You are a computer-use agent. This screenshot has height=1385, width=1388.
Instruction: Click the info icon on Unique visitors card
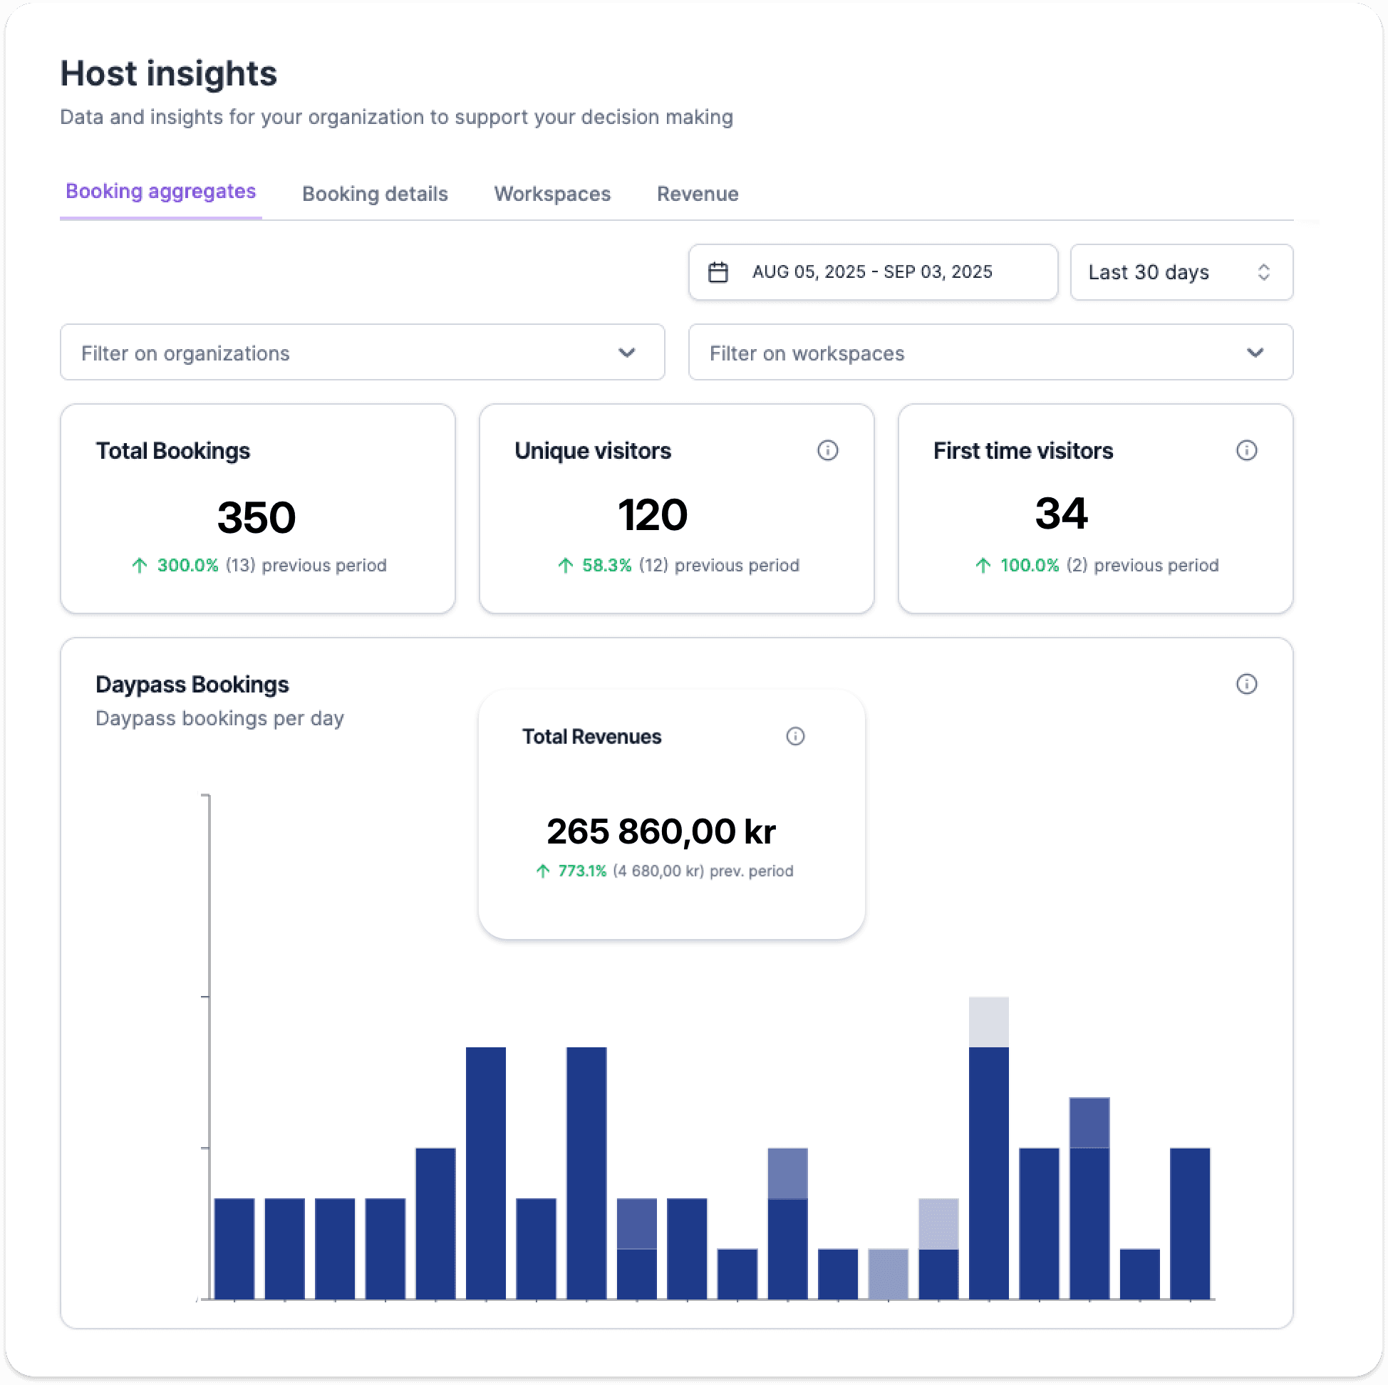[828, 450]
